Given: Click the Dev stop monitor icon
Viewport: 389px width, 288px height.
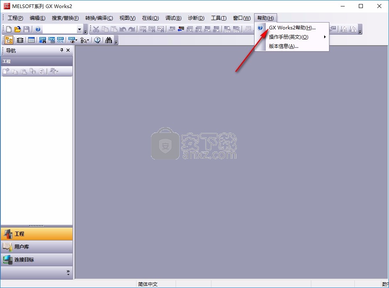Looking at the screenshot, I should [x=236, y=29].
